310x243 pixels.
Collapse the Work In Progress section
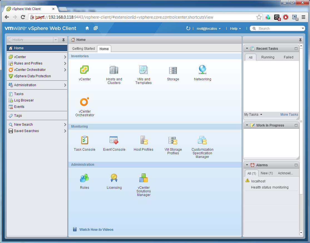tap(247, 125)
